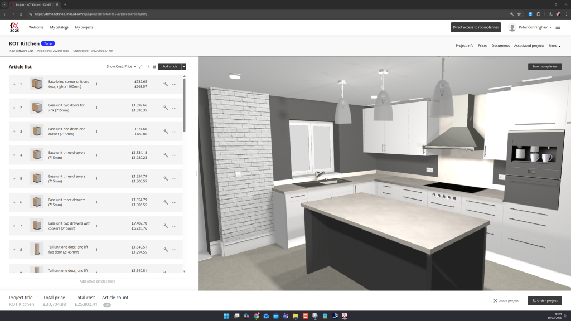The height and width of the screenshot is (321, 571).
Task: Click the expand arrows icon in Article list header
Action: tap(141, 66)
